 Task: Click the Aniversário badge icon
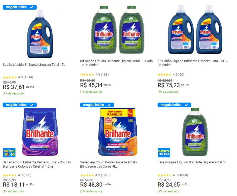[x=9, y=152]
